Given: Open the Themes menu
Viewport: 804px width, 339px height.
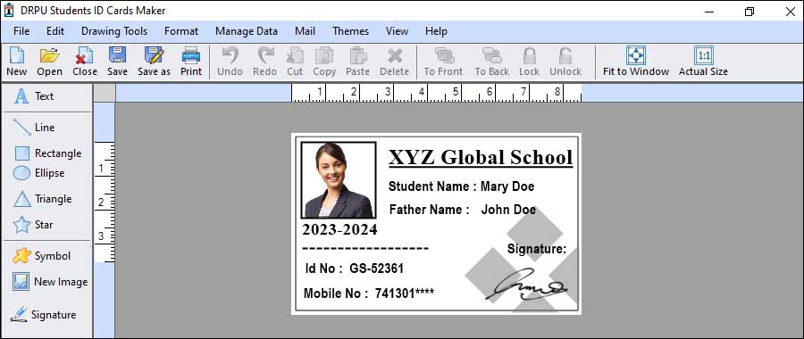Looking at the screenshot, I should [x=351, y=31].
